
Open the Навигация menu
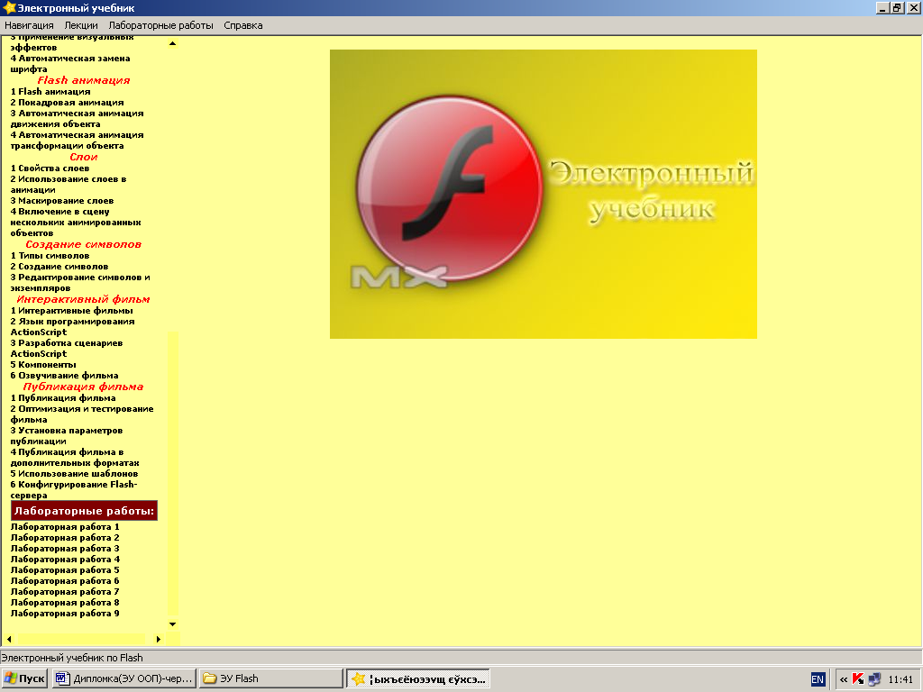(29, 25)
